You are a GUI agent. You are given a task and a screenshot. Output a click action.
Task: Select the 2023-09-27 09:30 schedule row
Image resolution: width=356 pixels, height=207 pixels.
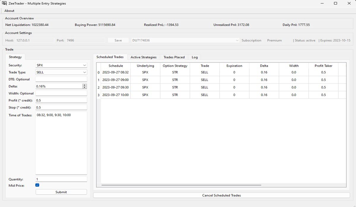[x=115, y=88]
